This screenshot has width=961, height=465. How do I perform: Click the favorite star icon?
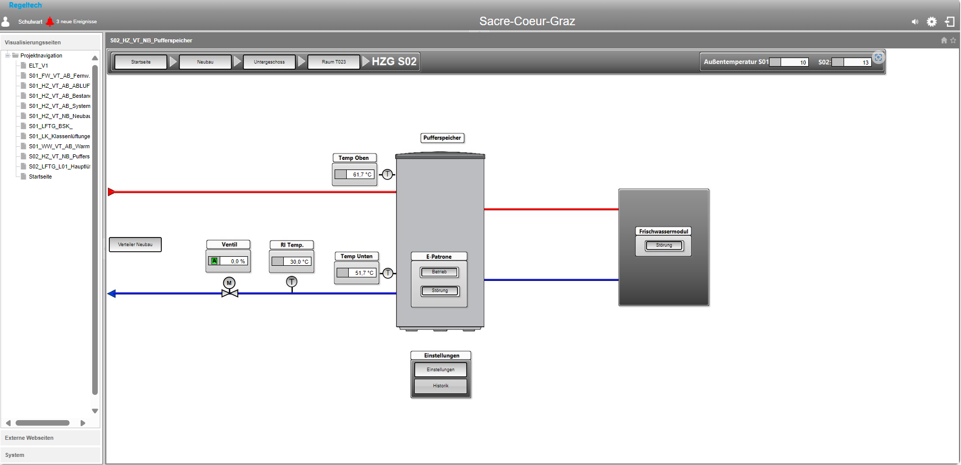(953, 40)
